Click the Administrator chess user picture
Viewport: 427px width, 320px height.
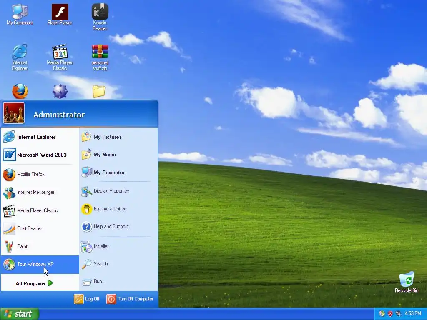click(14, 113)
